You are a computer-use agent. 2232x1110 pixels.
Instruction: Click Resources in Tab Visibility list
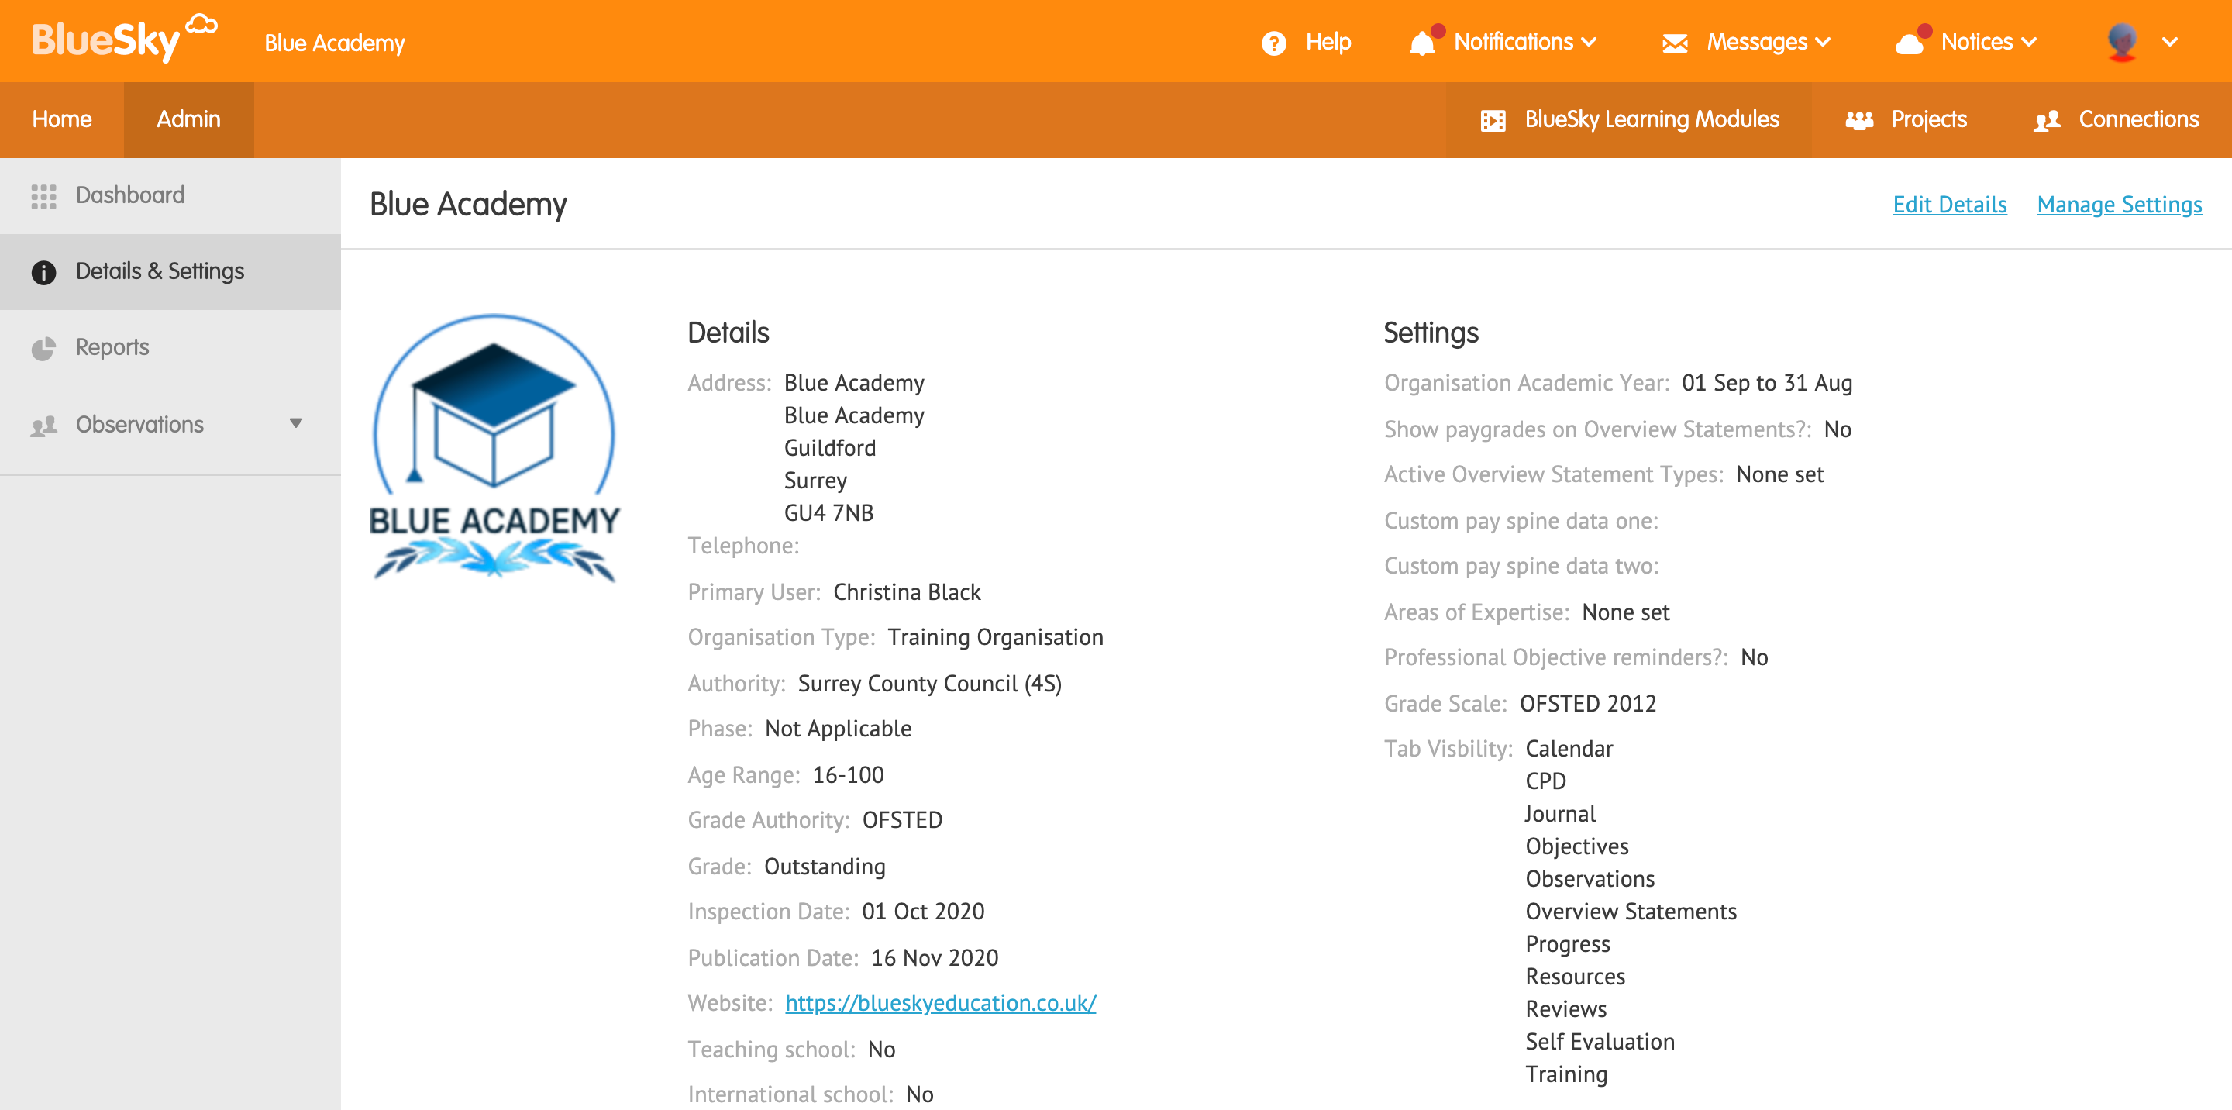[1576, 977]
